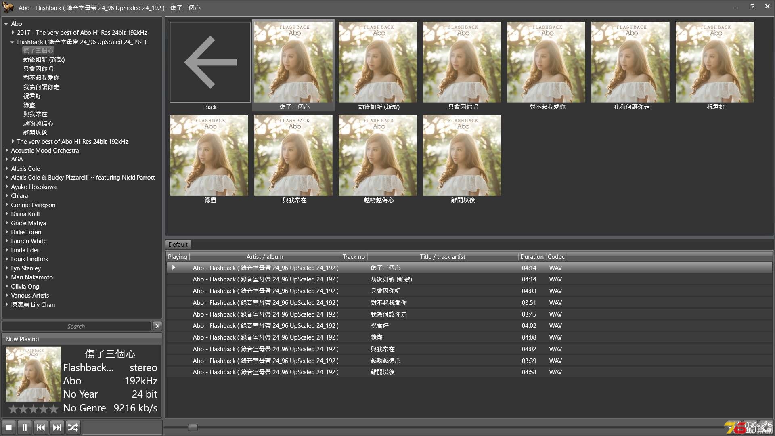
Task: Select album thumbnail 對不起我愛你
Action: [x=546, y=62]
